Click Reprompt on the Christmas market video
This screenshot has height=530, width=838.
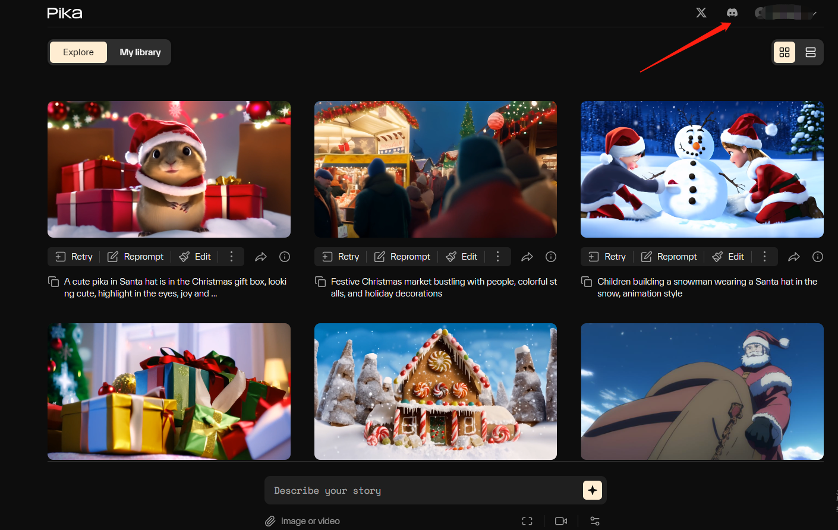(x=402, y=257)
